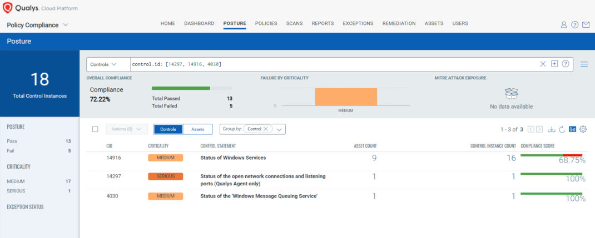The height and width of the screenshot is (238, 595).
Task: Open the help icon in top header
Action: pyautogui.click(x=575, y=25)
